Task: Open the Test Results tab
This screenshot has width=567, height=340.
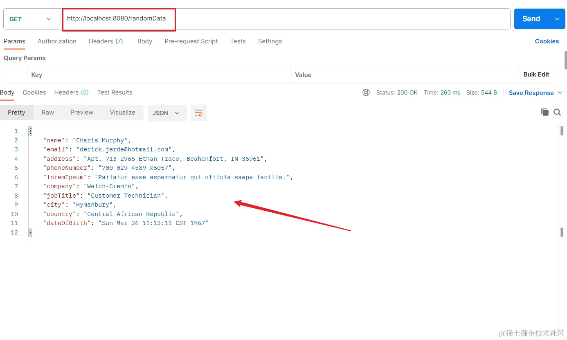Action: pos(115,92)
